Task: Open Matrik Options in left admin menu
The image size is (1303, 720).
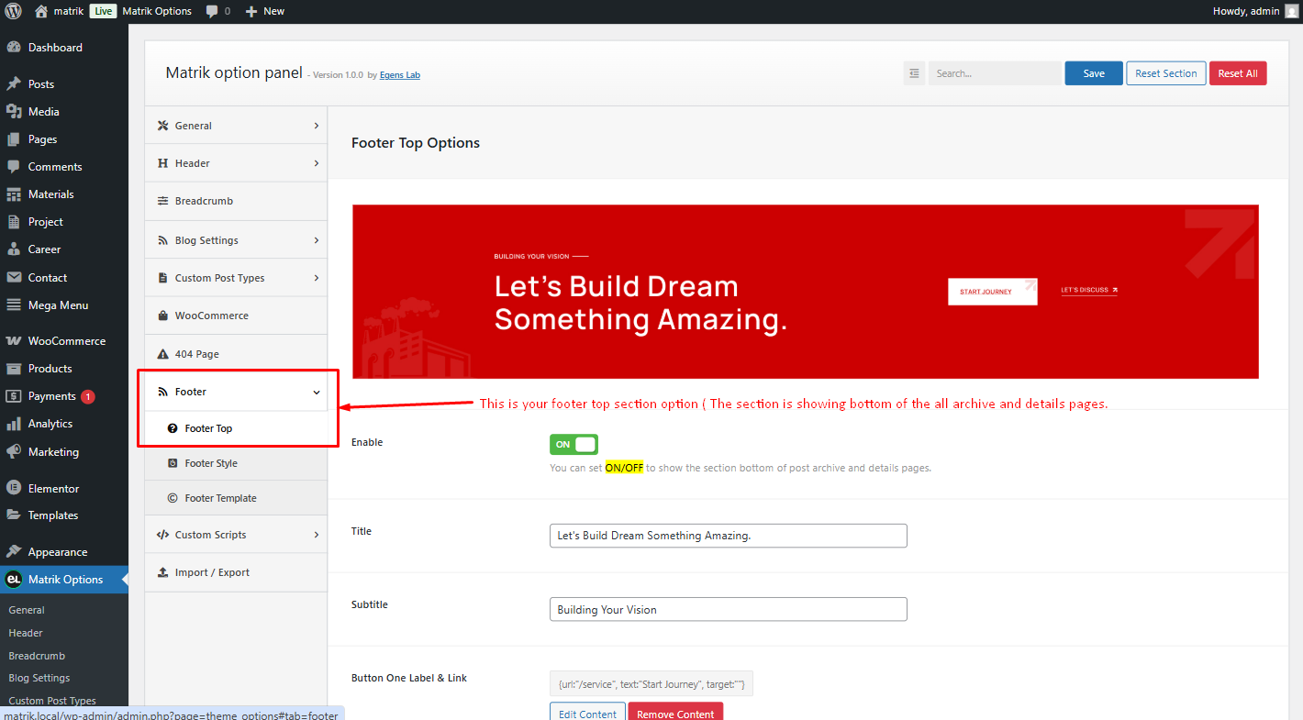Action: (x=64, y=580)
